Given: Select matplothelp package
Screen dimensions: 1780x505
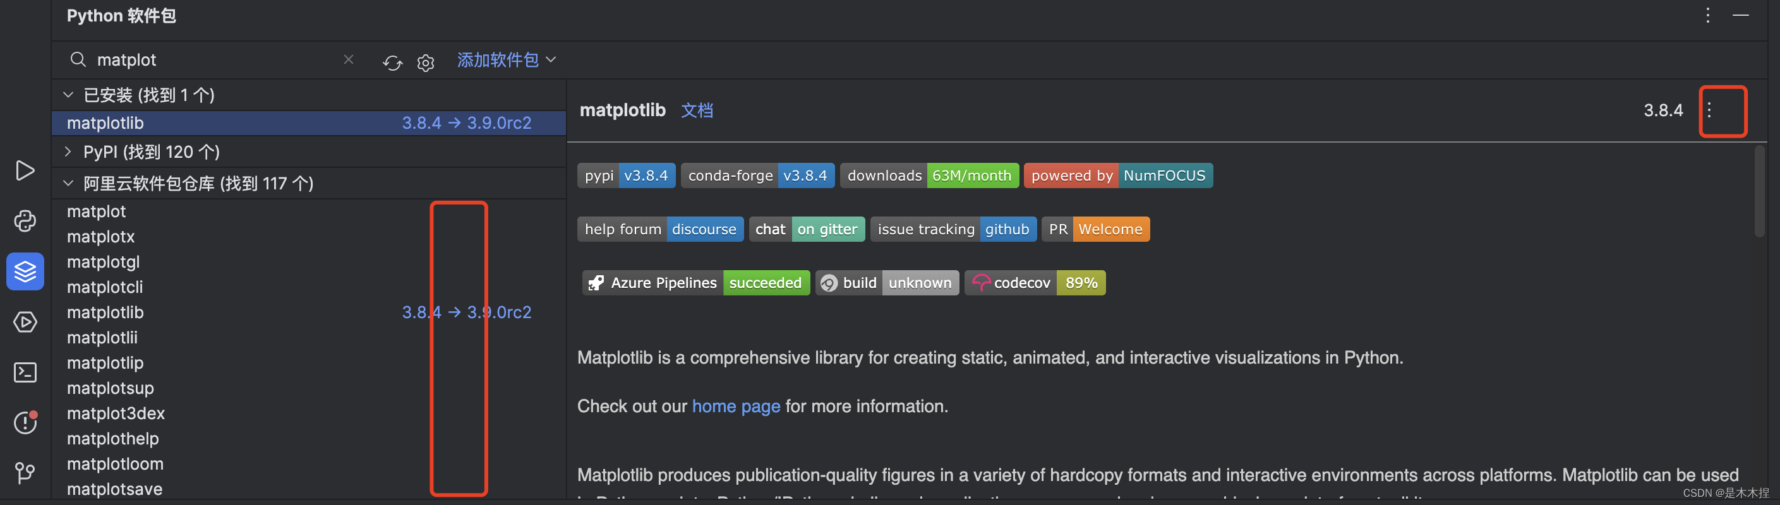Looking at the screenshot, I should click(x=309, y=439).
